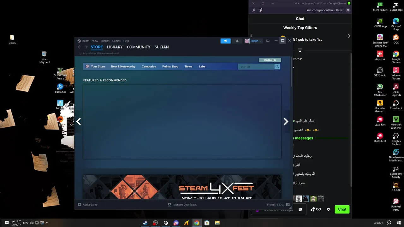Open Riot Client desktop shortcut
The height and width of the screenshot is (227, 404).
(x=380, y=138)
